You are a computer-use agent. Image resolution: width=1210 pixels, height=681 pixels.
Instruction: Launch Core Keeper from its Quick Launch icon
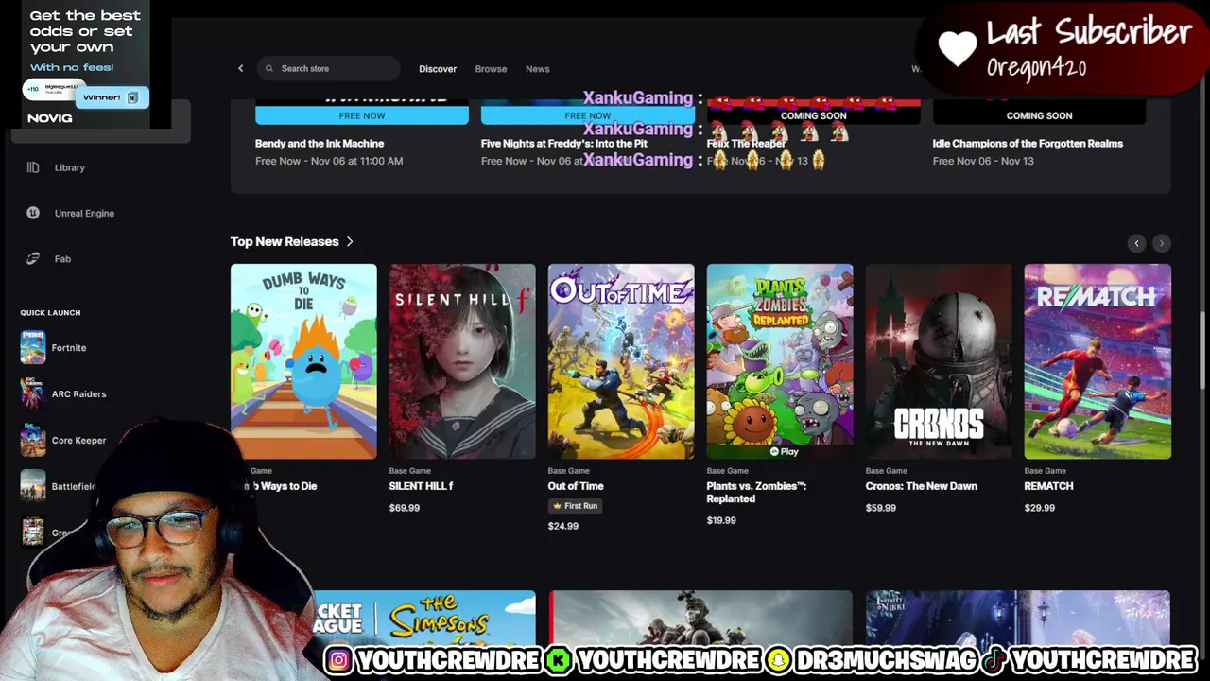coord(33,440)
